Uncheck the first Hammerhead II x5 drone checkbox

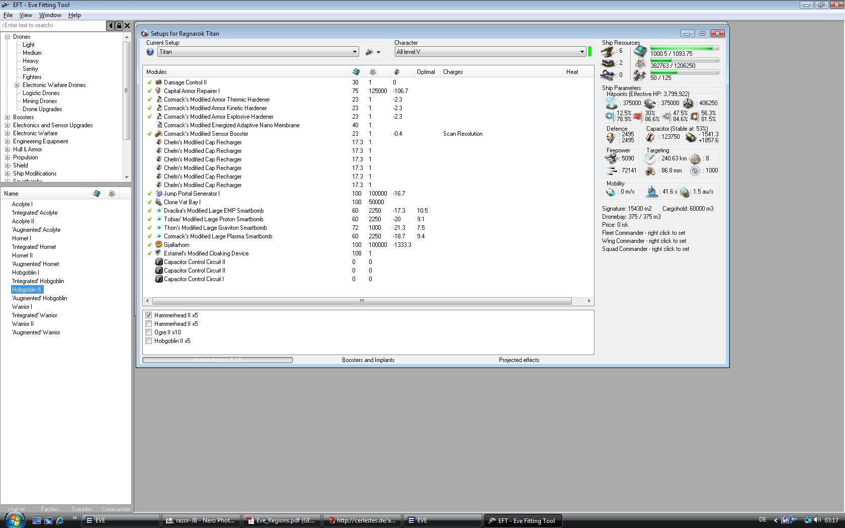tap(149, 315)
